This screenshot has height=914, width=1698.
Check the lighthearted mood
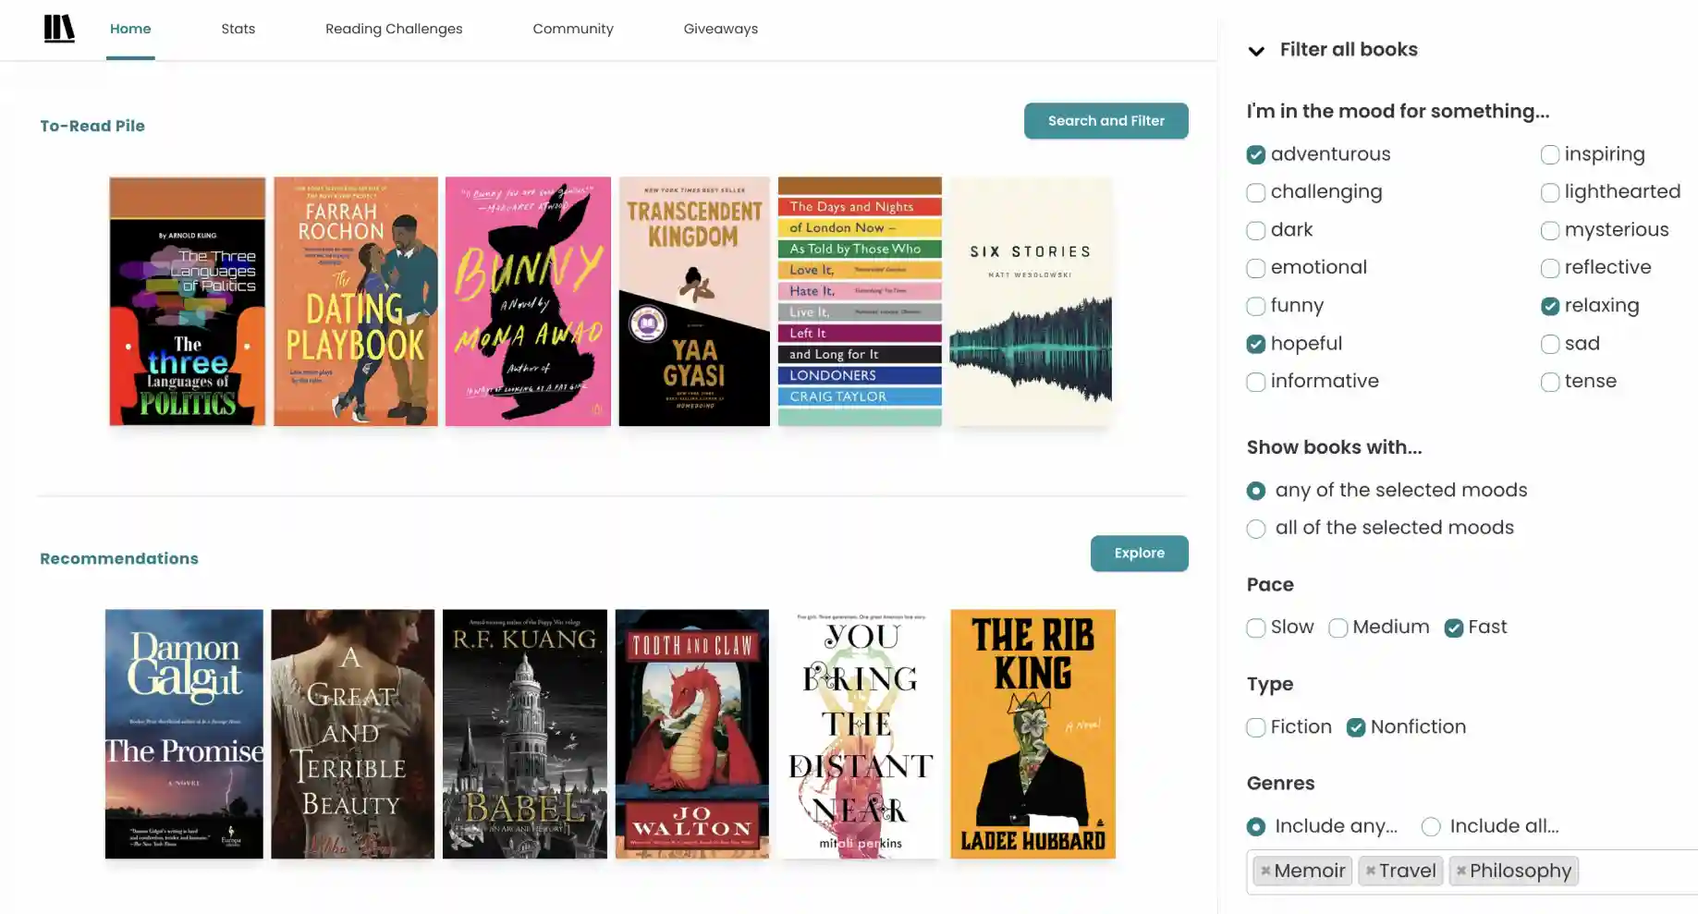pyautogui.click(x=1550, y=193)
